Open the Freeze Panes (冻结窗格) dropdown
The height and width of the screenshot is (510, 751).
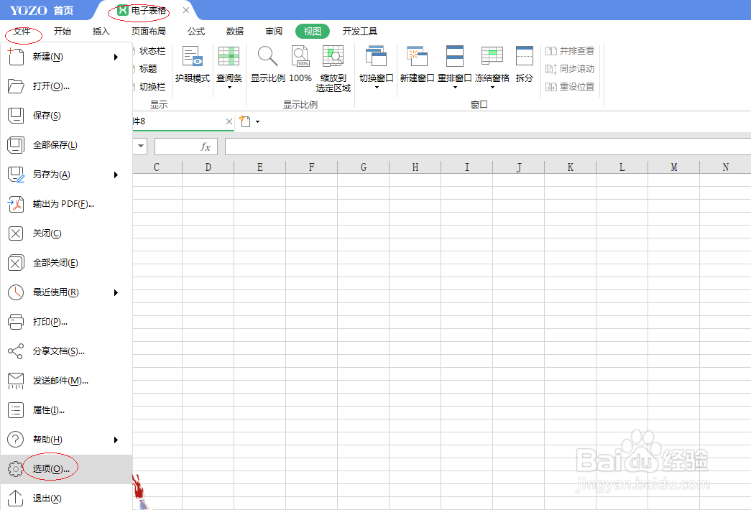(x=492, y=87)
